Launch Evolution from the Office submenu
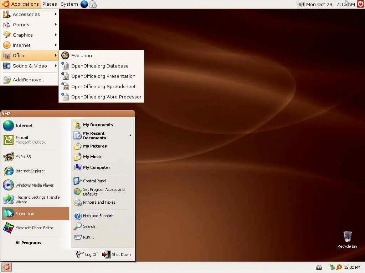 (x=101, y=55)
